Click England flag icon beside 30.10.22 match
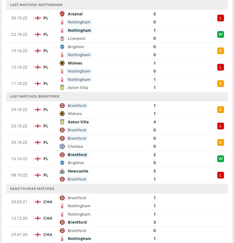 [38, 18]
